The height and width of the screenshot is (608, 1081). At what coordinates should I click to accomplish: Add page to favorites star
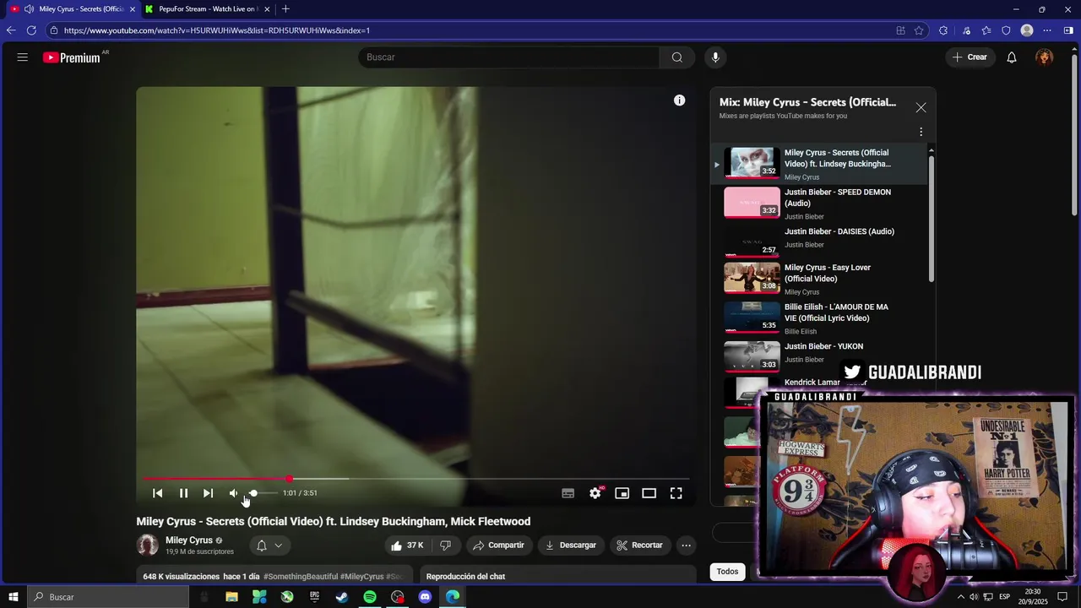(919, 30)
